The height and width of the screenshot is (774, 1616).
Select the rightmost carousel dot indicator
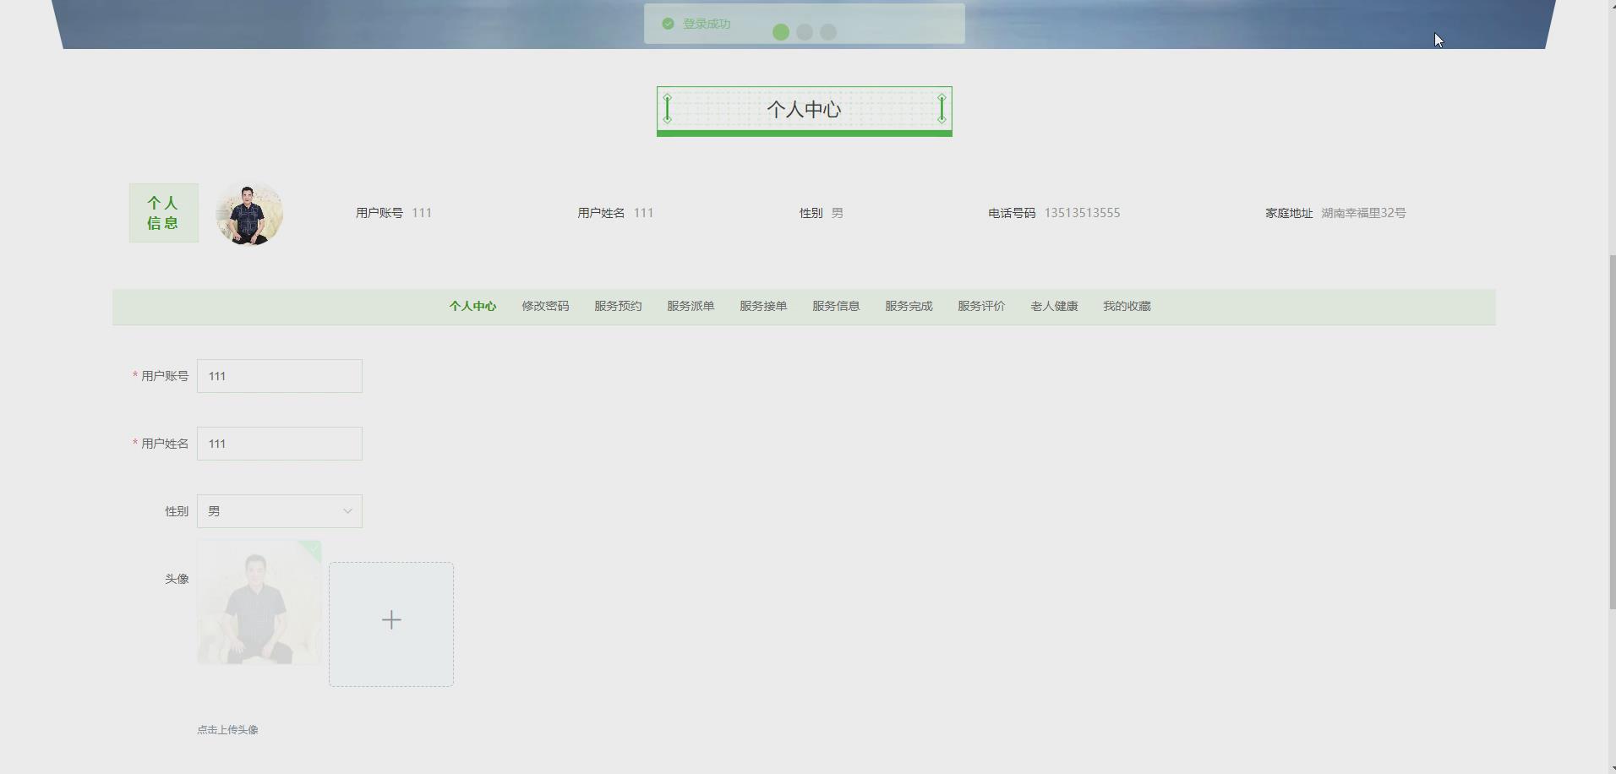point(828,32)
